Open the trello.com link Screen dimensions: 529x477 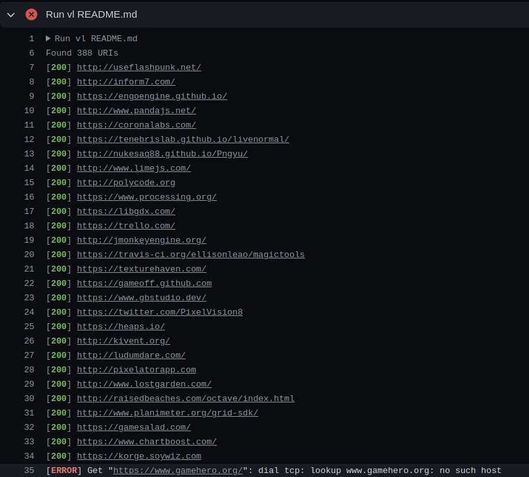126,226
